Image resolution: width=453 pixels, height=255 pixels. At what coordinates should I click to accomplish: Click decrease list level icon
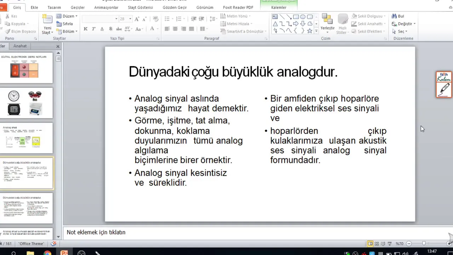coord(194,19)
